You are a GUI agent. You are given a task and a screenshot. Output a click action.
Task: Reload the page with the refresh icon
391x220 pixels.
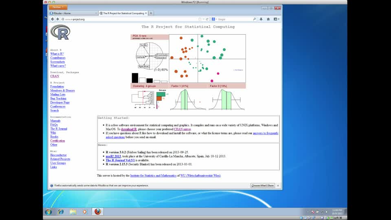pyautogui.click(x=207, y=19)
